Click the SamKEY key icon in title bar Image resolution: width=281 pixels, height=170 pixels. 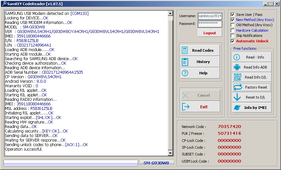coord(4,4)
